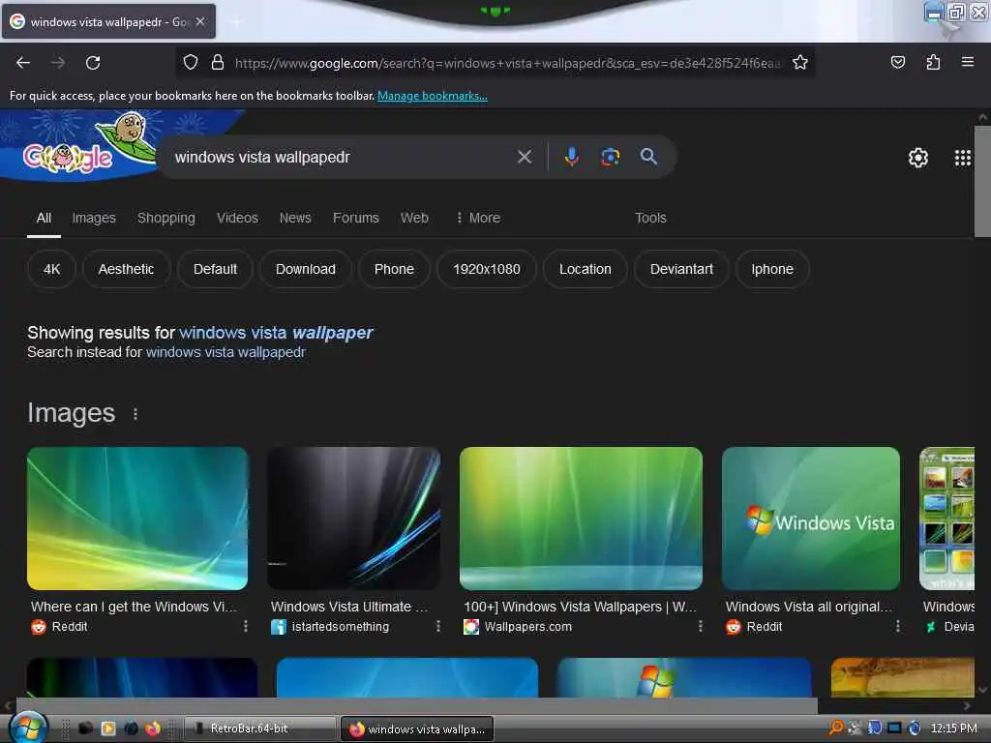The height and width of the screenshot is (743, 991).
Task: Switch to RetroBar 64-bit taskbar button
Action: coord(259,728)
